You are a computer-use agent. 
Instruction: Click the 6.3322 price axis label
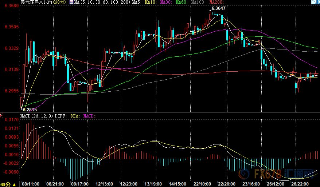pyautogui.click(x=10, y=48)
